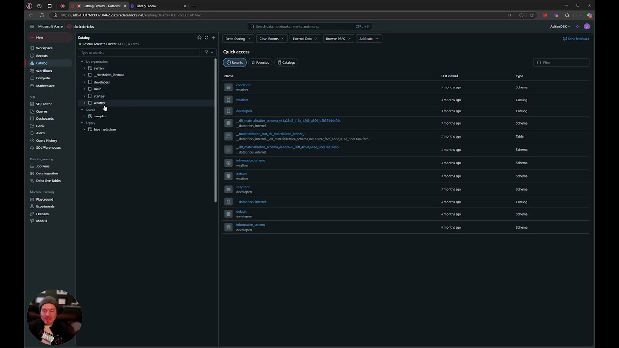The height and width of the screenshot is (348, 619).
Task: Open Recents in the sidebar
Action: coord(42,56)
